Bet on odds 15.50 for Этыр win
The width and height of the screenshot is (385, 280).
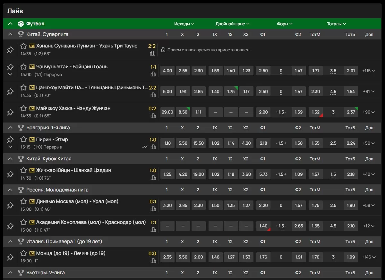click(x=198, y=143)
